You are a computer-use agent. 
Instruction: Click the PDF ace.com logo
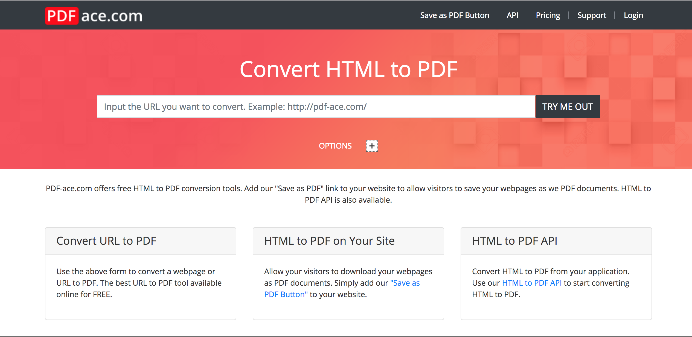click(94, 16)
